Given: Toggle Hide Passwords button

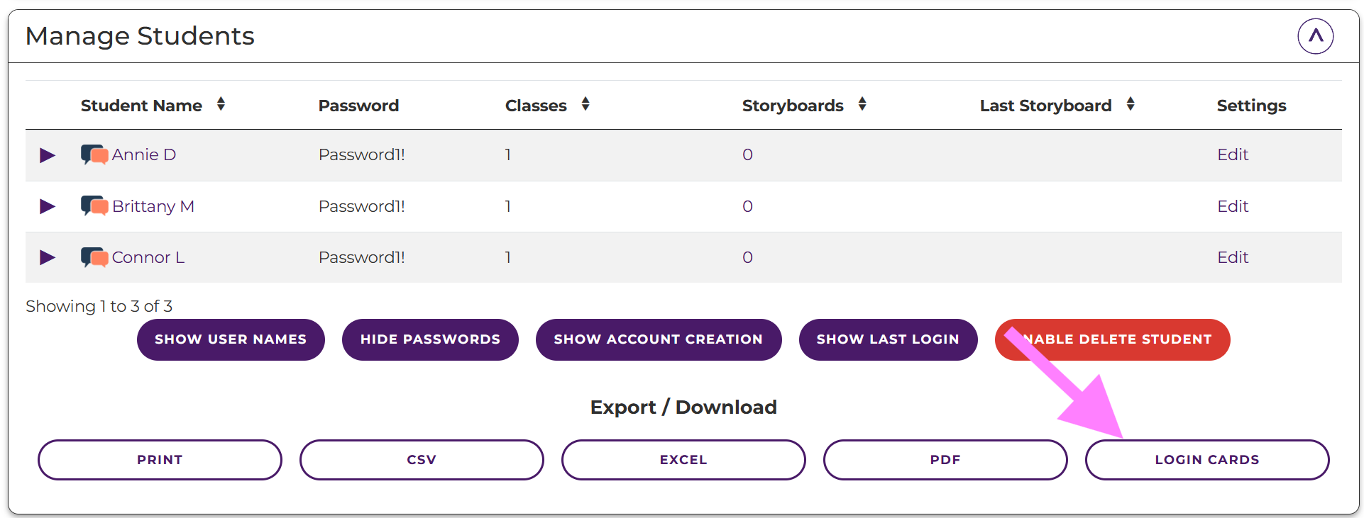Looking at the screenshot, I should (x=430, y=339).
